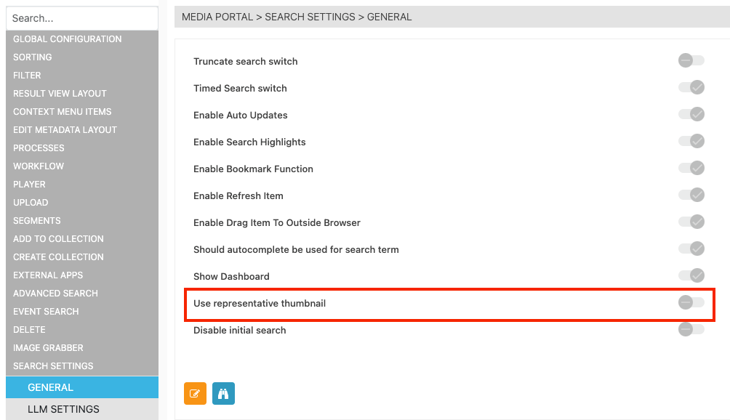The height and width of the screenshot is (420, 730).
Task: Enable the Truncate search switch
Action: [x=690, y=60]
